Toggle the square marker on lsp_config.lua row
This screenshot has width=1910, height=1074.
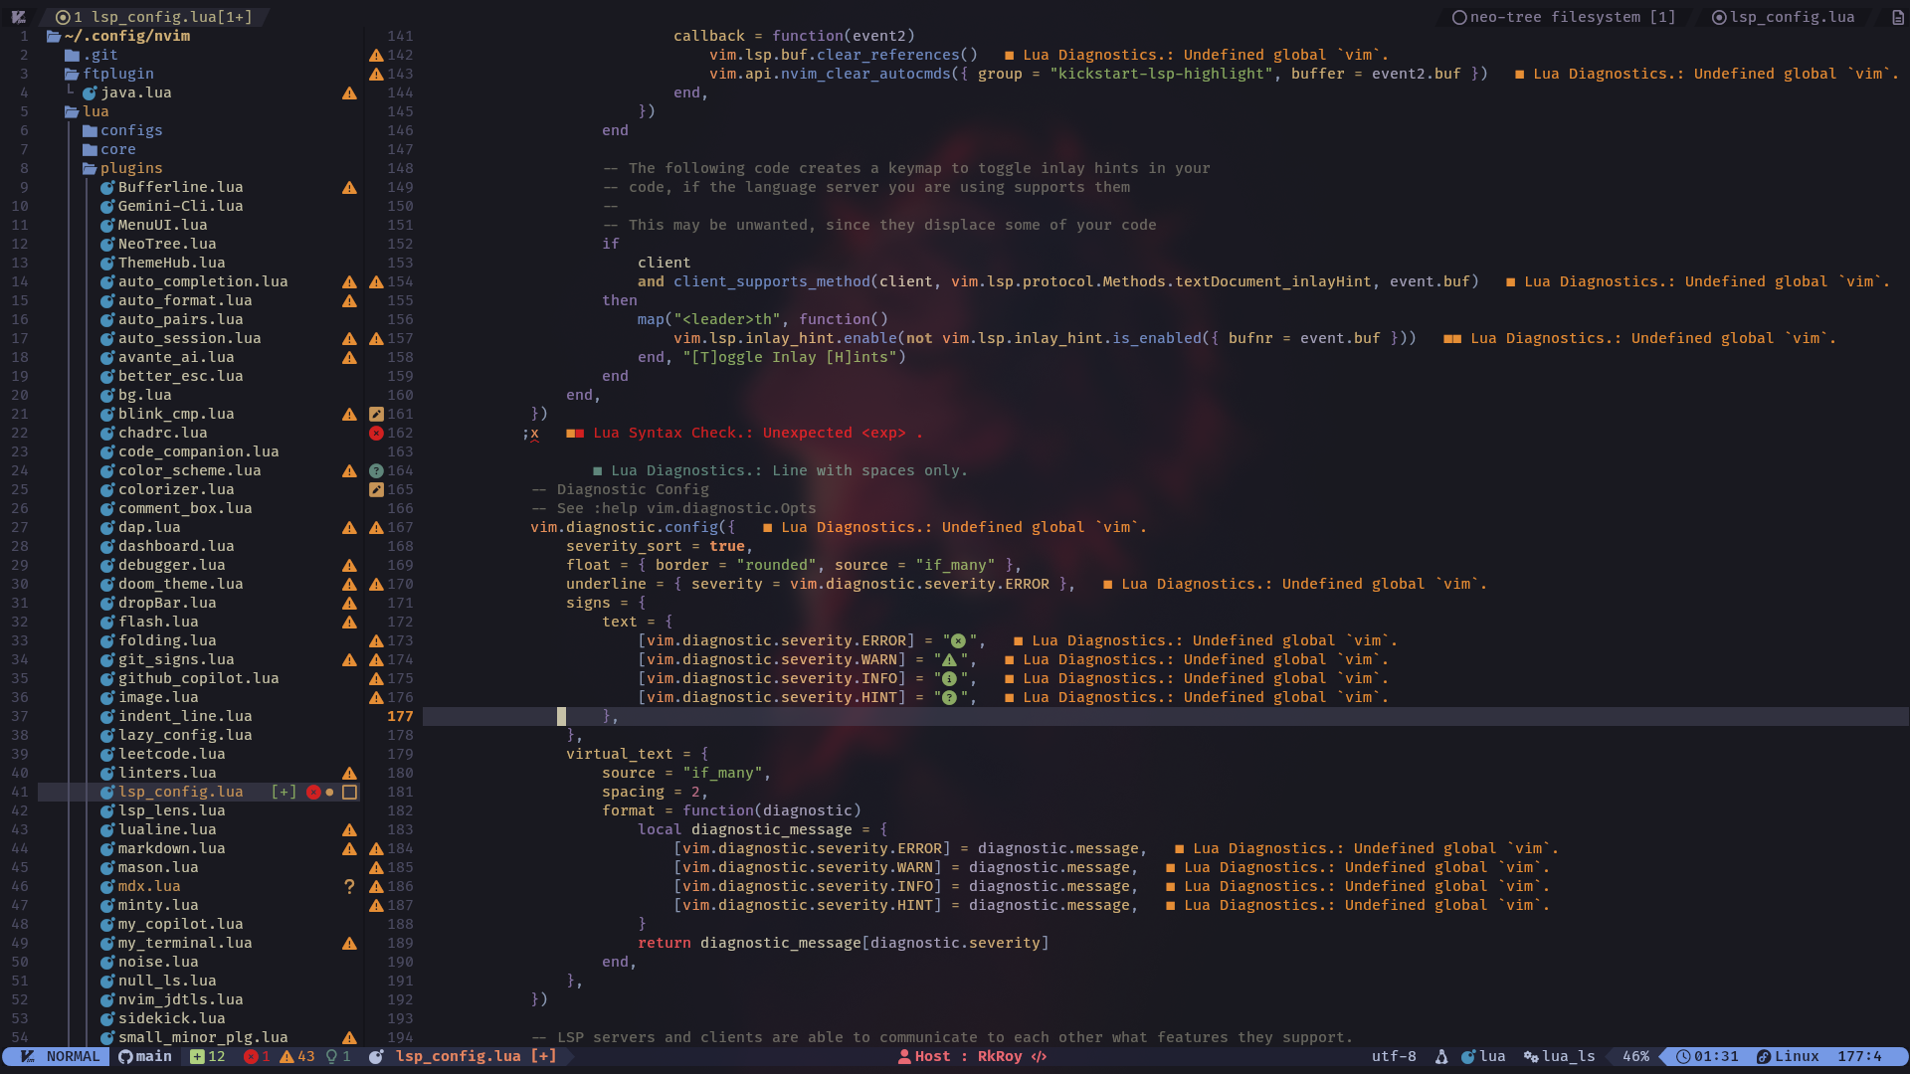coord(349,792)
